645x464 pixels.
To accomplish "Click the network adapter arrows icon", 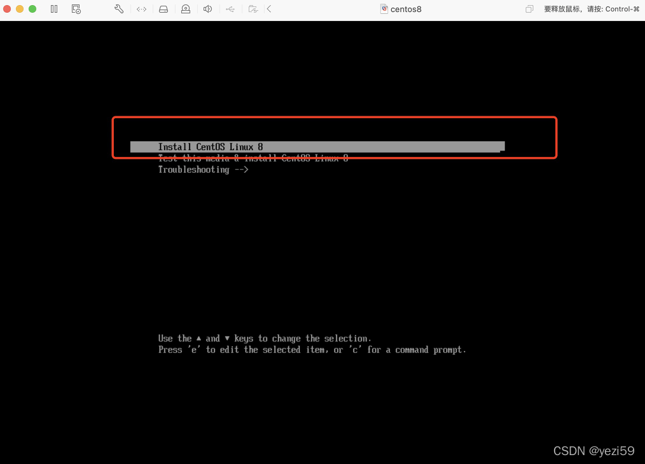I will pyautogui.click(x=141, y=9).
